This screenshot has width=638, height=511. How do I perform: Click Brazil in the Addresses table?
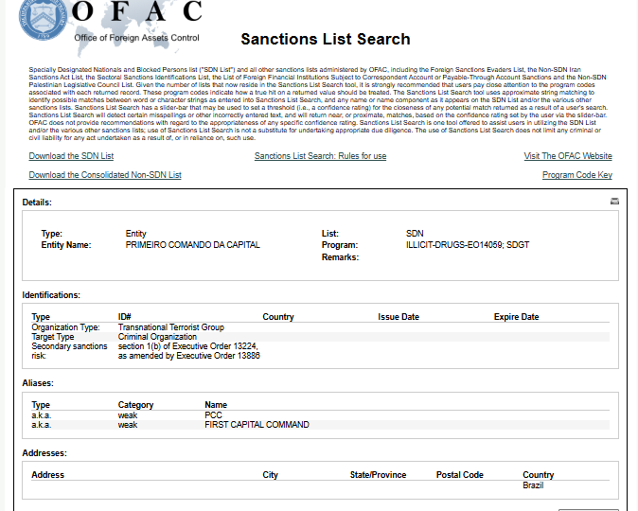(533, 485)
